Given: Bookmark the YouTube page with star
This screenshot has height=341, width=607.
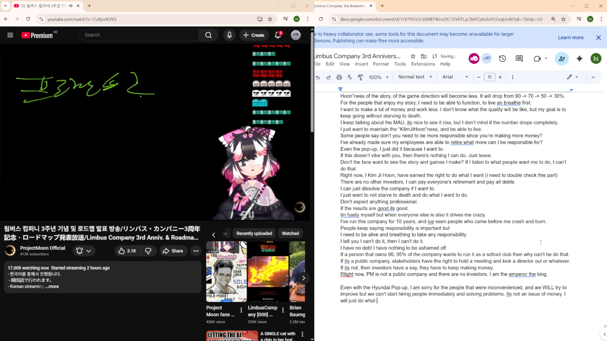Looking at the screenshot, I should tap(270, 19).
